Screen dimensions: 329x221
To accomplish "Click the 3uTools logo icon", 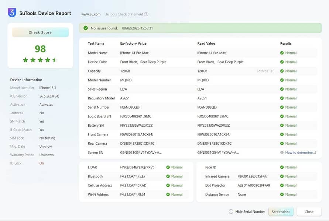I will 12,13.
